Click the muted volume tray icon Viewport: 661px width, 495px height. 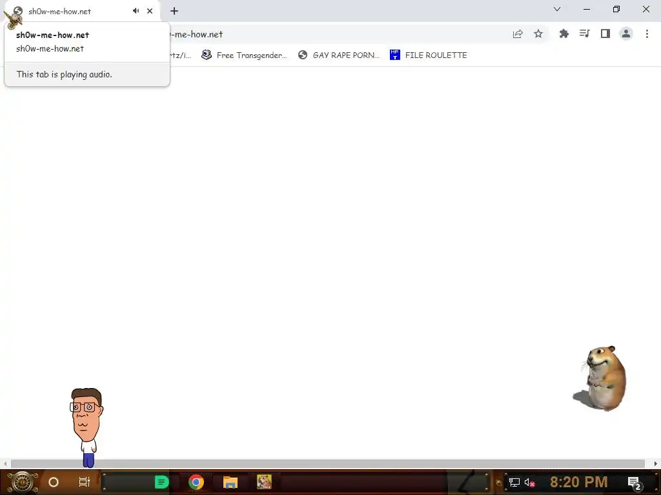pyautogui.click(x=529, y=482)
